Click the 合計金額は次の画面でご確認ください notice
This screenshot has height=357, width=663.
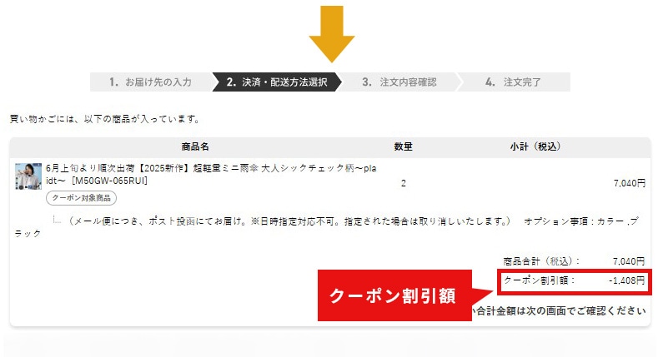tap(560, 311)
